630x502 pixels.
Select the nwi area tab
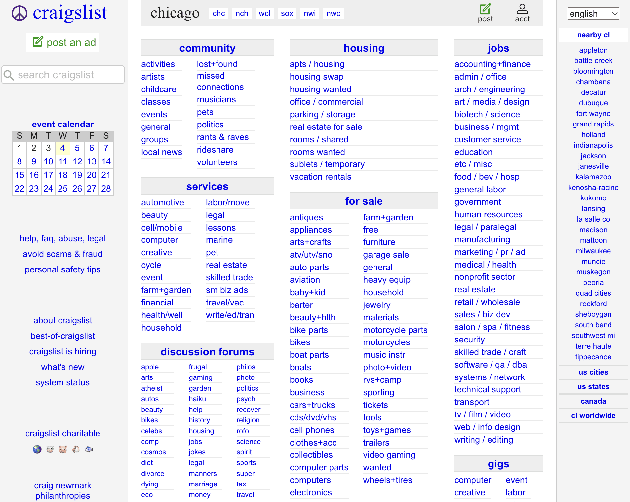[x=310, y=13]
